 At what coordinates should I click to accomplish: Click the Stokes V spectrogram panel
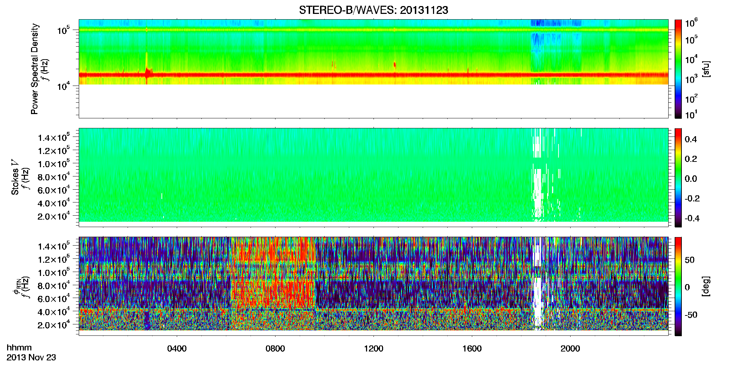[373, 178]
